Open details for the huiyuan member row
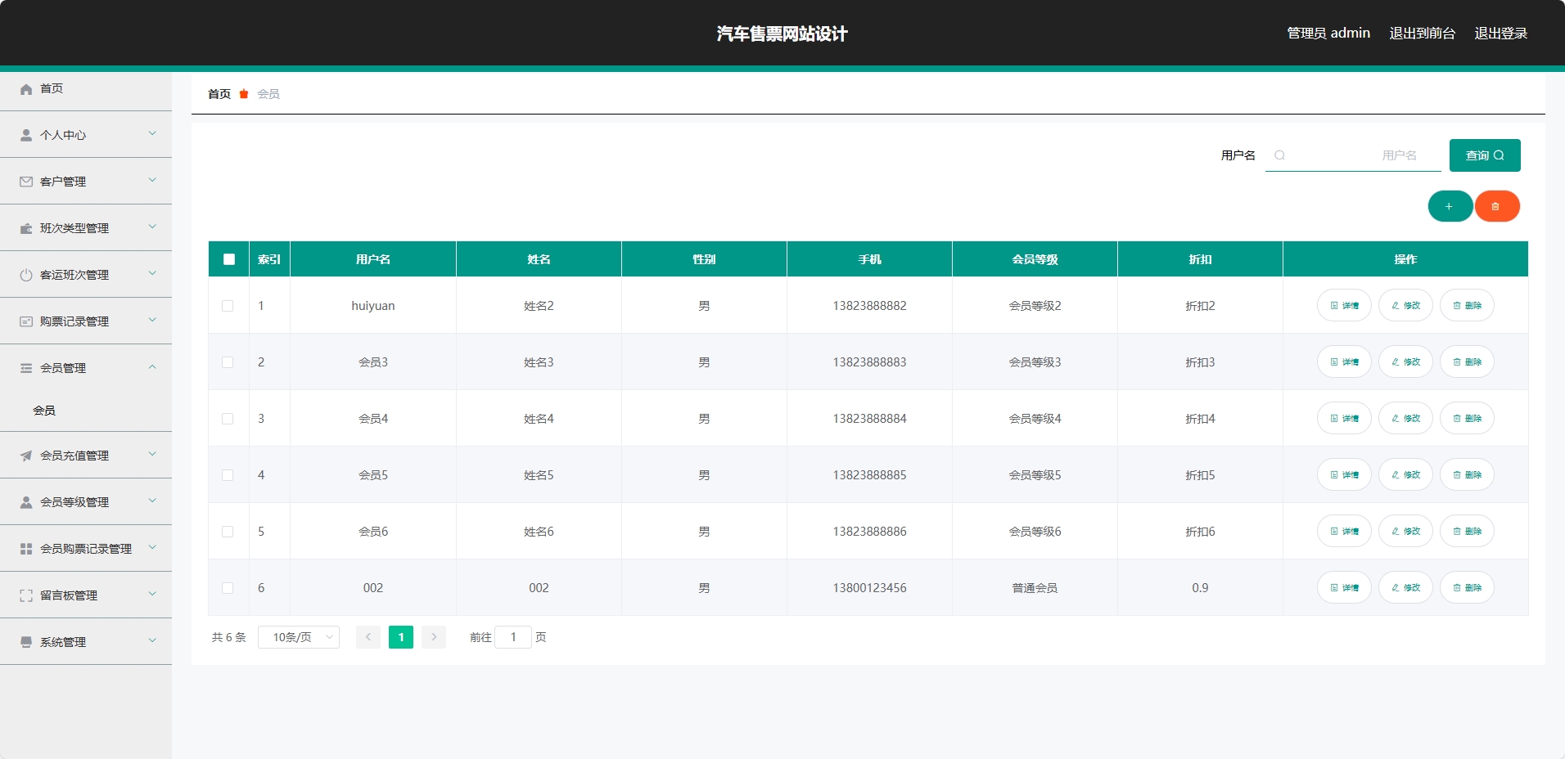This screenshot has height=759, width=1565. click(x=1343, y=306)
